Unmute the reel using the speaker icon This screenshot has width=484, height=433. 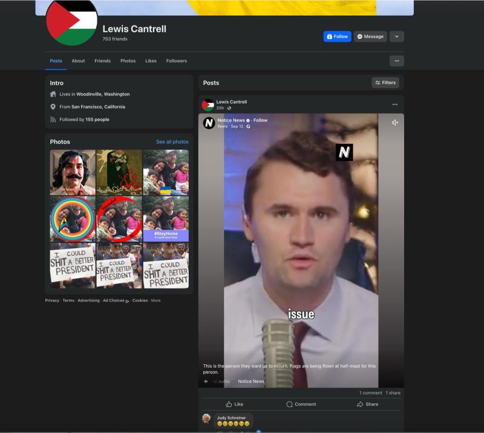394,123
